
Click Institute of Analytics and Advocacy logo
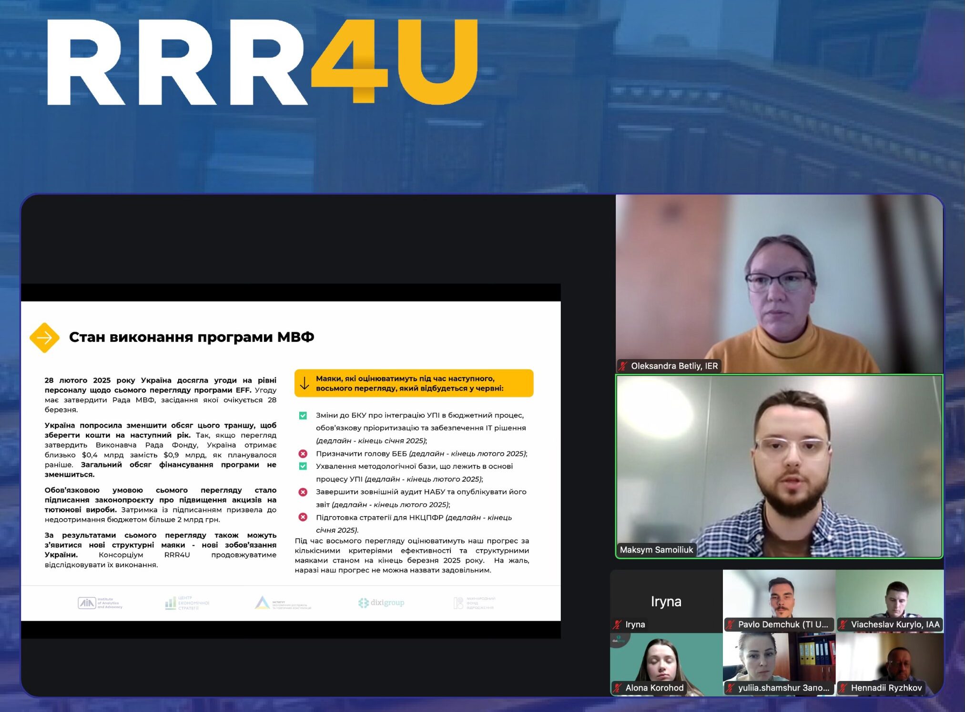(100, 603)
